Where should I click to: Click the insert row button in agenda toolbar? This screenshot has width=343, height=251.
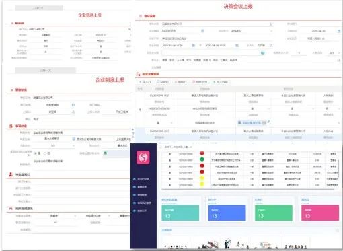[x=145, y=82]
